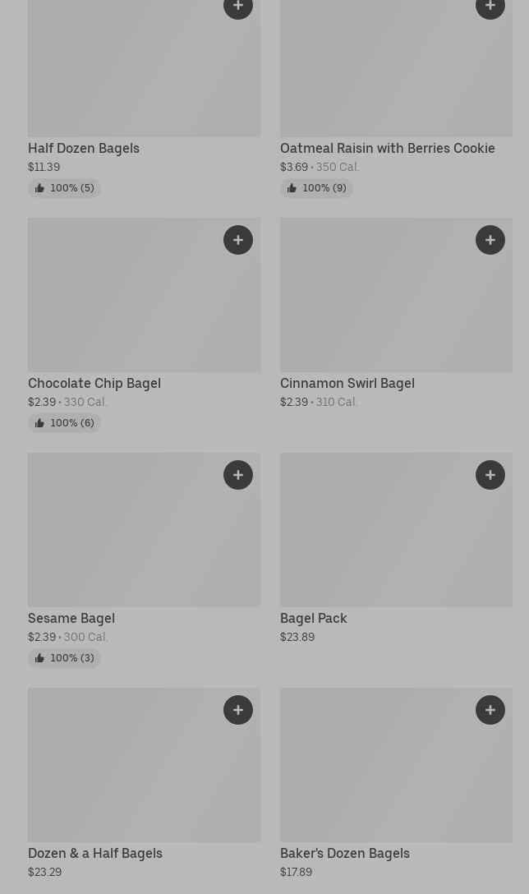Open Half Dozen Bagels item details
This screenshot has height=894, width=529.
click(84, 149)
